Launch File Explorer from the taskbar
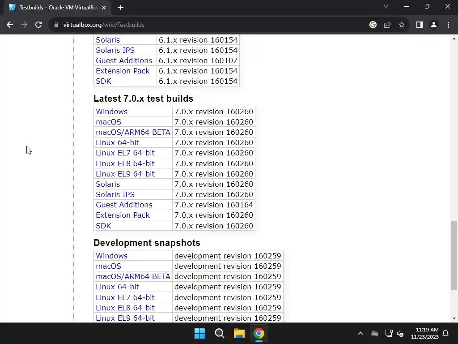The width and height of the screenshot is (458, 344). [239, 333]
